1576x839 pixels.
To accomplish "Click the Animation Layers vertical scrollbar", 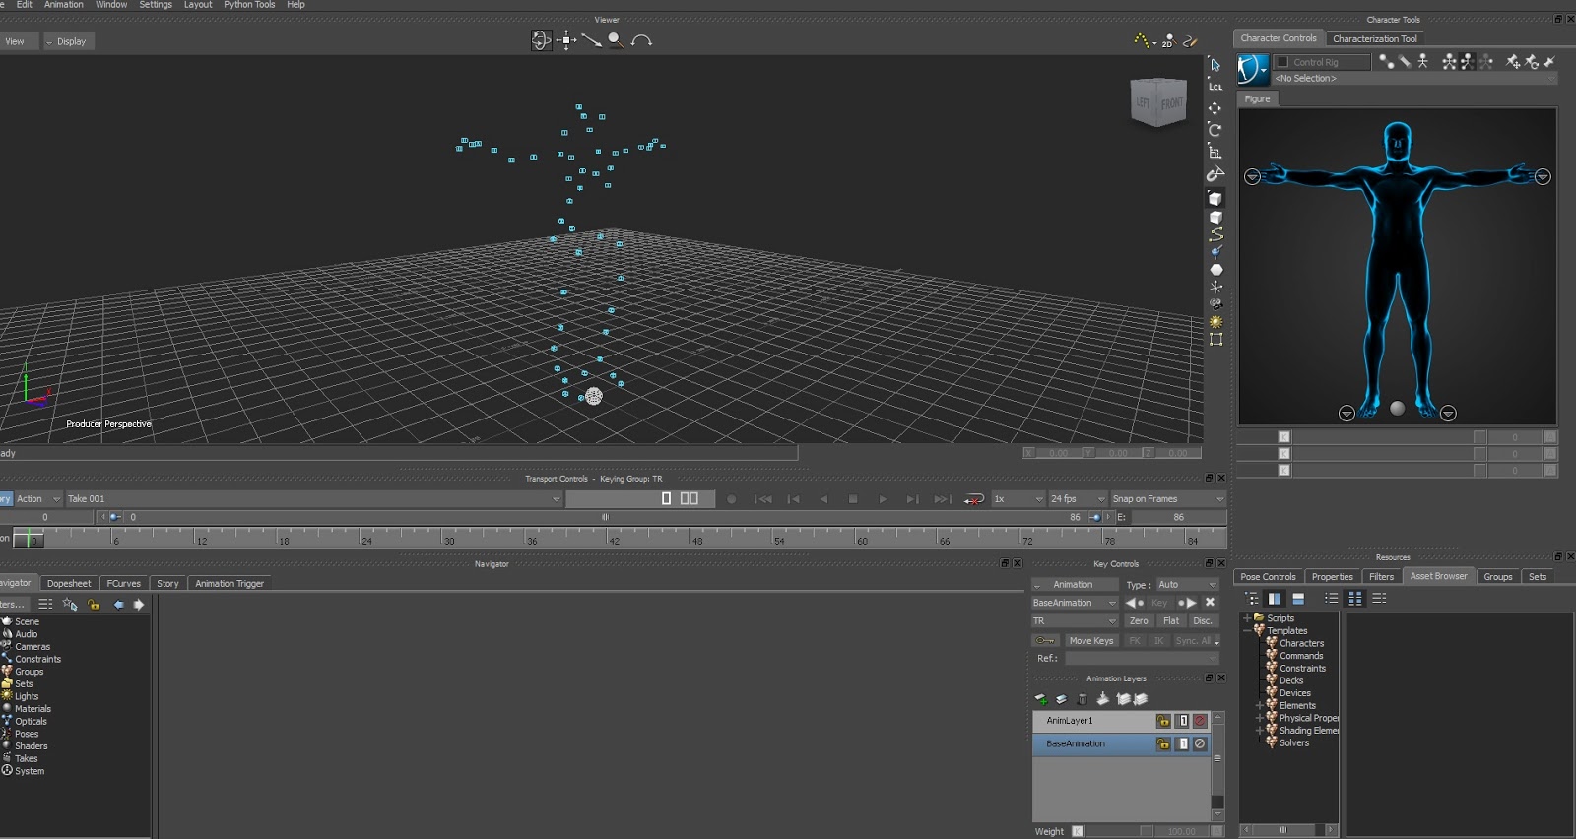I will pos(1217,765).
